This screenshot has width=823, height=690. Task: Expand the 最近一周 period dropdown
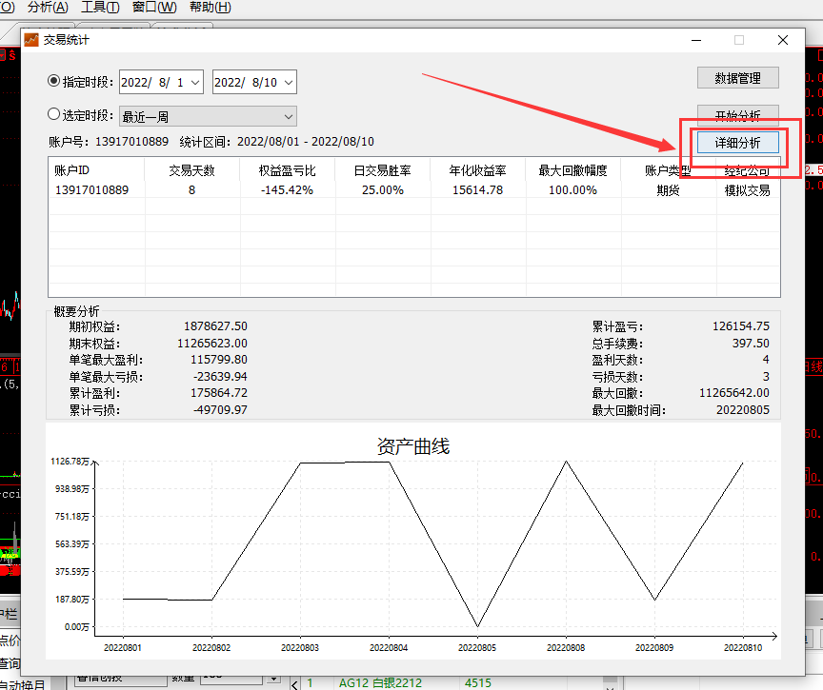tap(208, 116)
